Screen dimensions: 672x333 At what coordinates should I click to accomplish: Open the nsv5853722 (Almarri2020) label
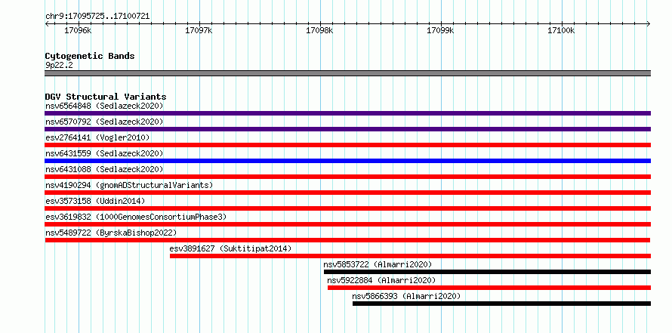click(x=378, y=264)
